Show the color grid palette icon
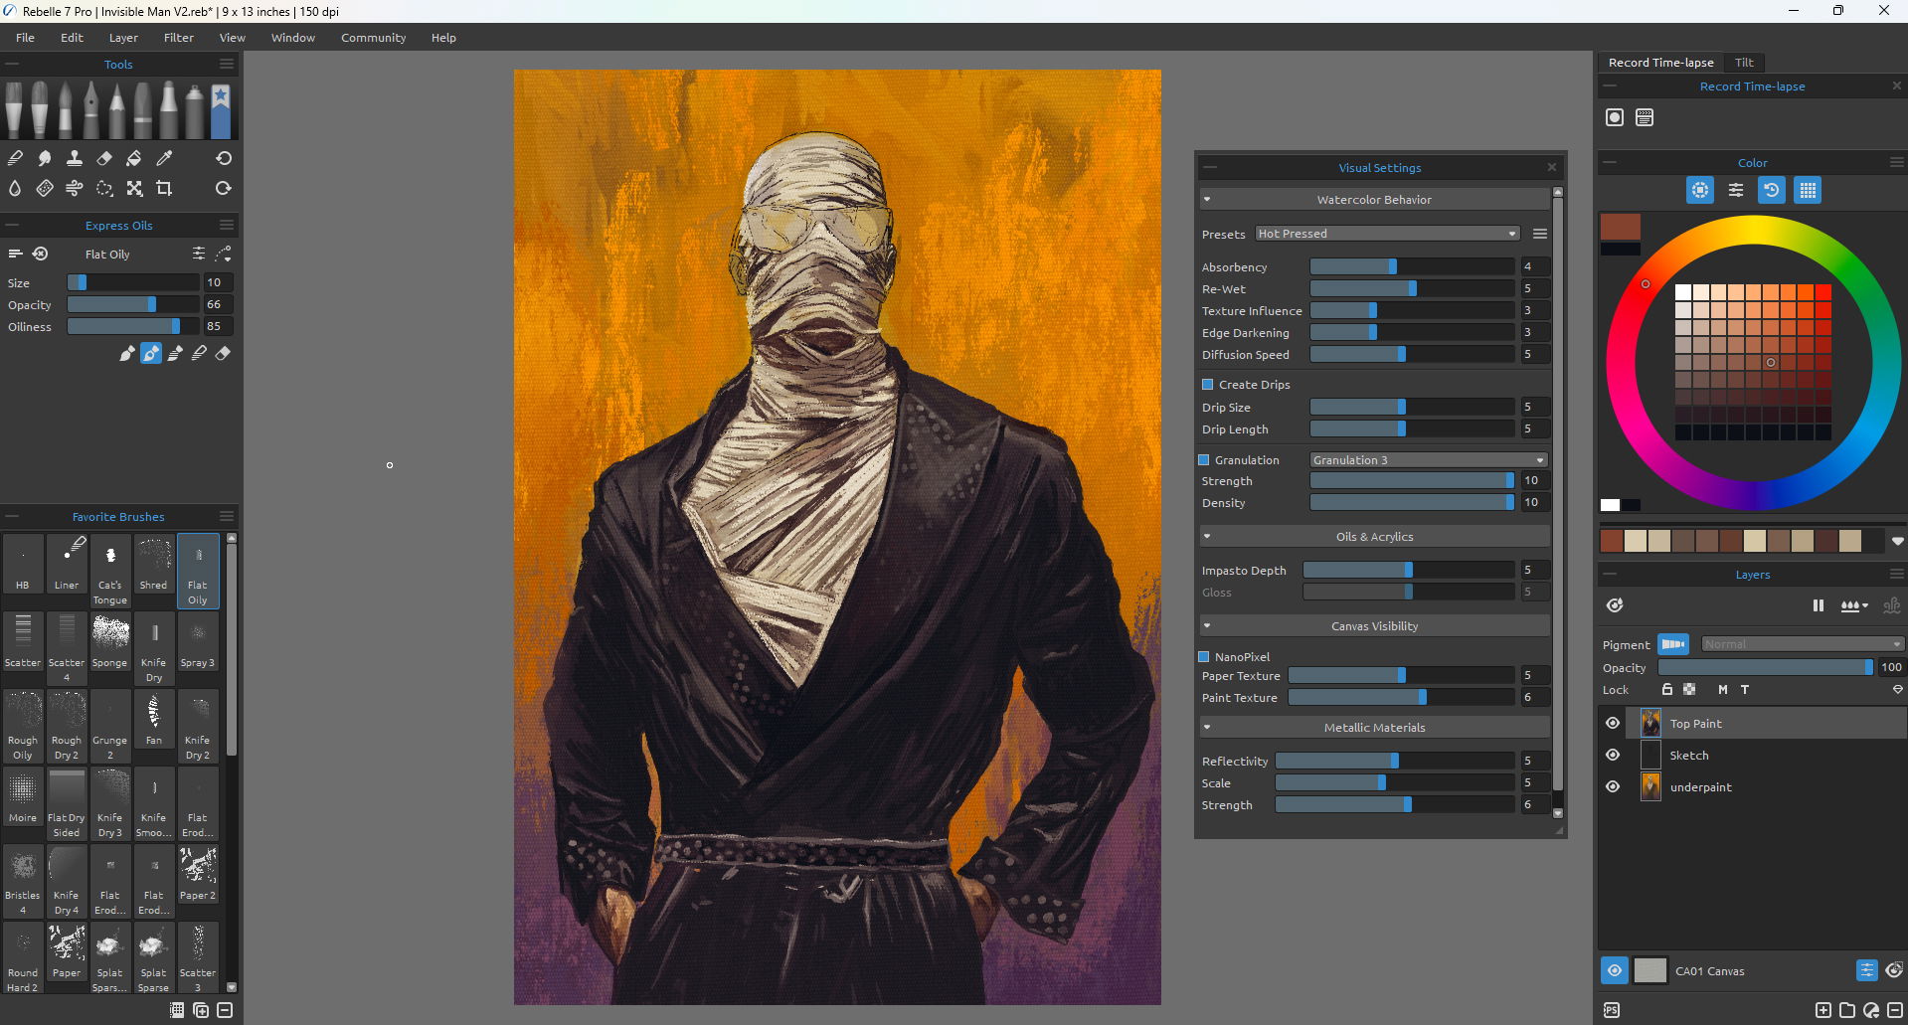This screenshot has height=1025, width=1908. pos(1808,190)
